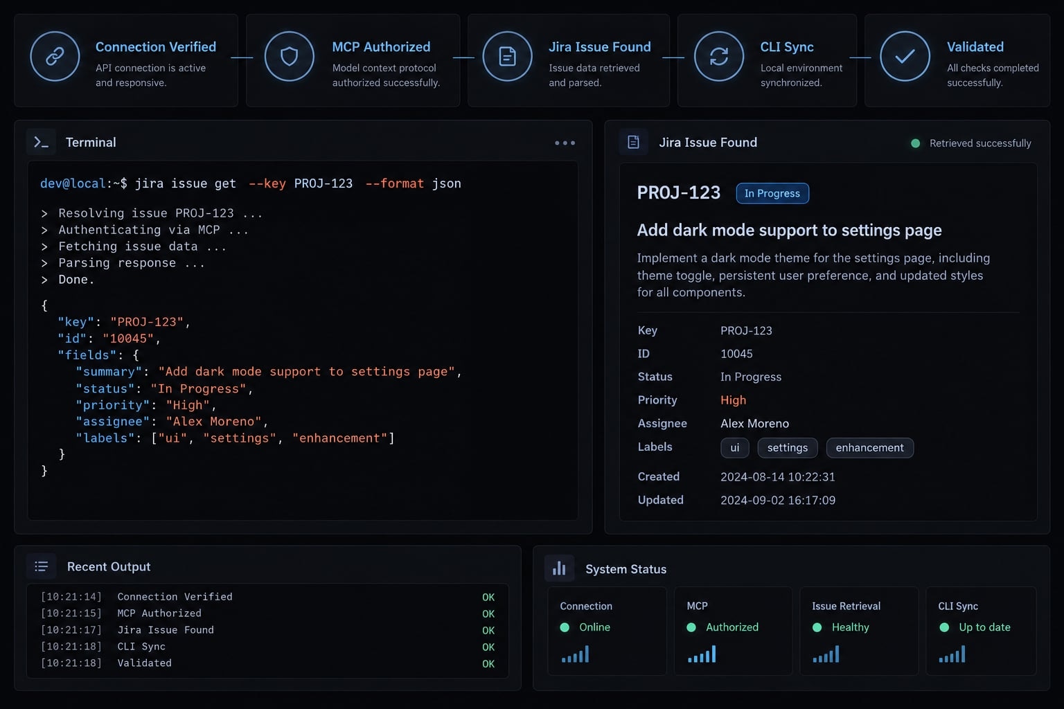Click the Terminal prompt icon
The image size is (1064, 709).
42,142
